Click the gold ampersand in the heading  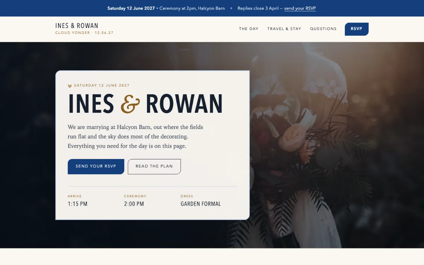130,104
